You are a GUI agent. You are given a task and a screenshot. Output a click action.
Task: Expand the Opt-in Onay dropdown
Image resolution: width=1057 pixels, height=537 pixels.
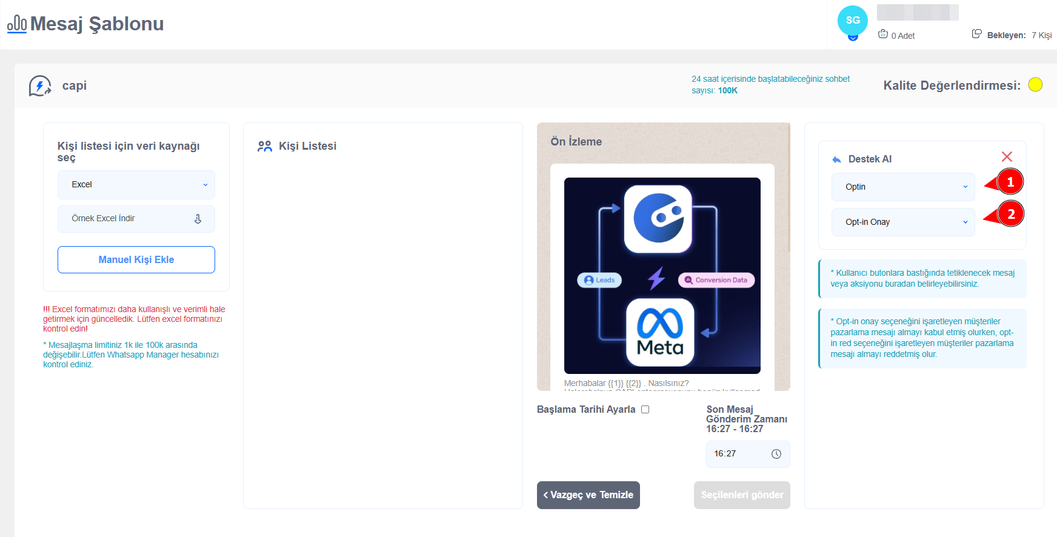[x=903, y=222]
